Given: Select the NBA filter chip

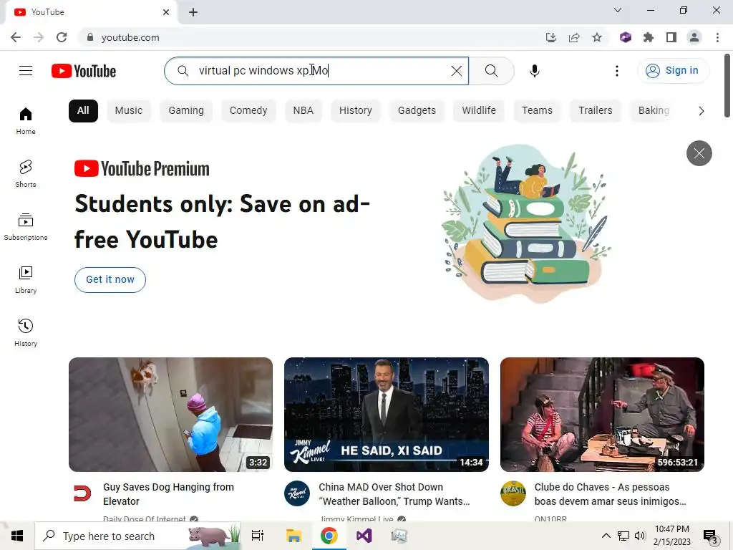Looking at the screenshot, I should [x=303, y=111].
